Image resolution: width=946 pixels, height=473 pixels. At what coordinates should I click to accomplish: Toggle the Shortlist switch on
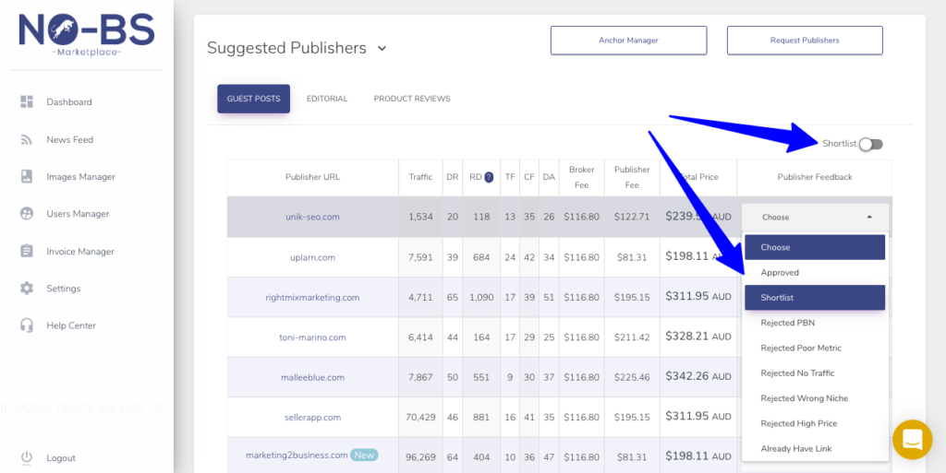[870, 144]
